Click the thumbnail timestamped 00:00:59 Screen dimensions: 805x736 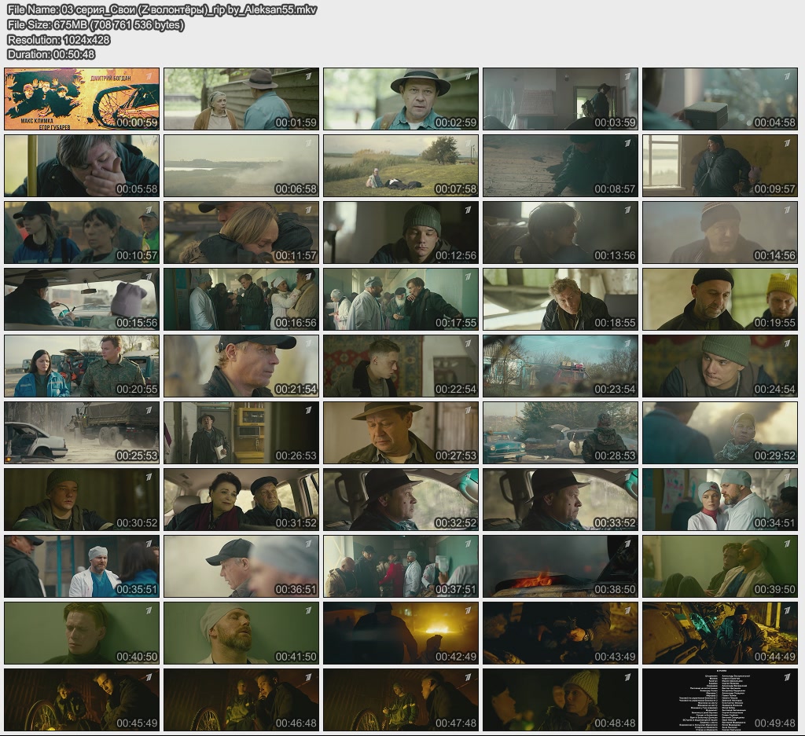coord(82,99)
